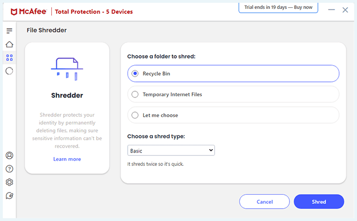Open the Basic shred type dropdown
The width and height of the screenshot is (357, 221).
coord(171,150)
